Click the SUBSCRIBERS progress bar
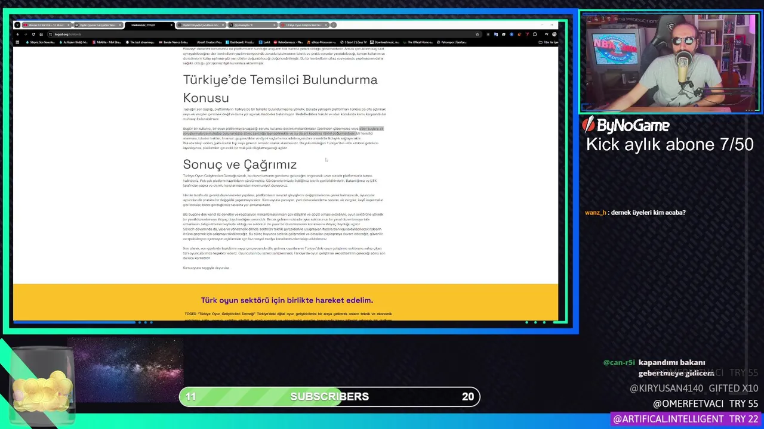Viewport: 764px width, 429px height. [x=329, y=397]
